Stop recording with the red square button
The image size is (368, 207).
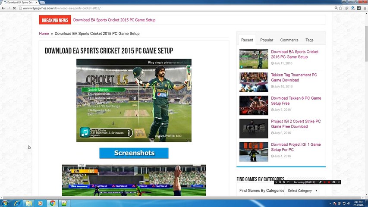[329, 182]
